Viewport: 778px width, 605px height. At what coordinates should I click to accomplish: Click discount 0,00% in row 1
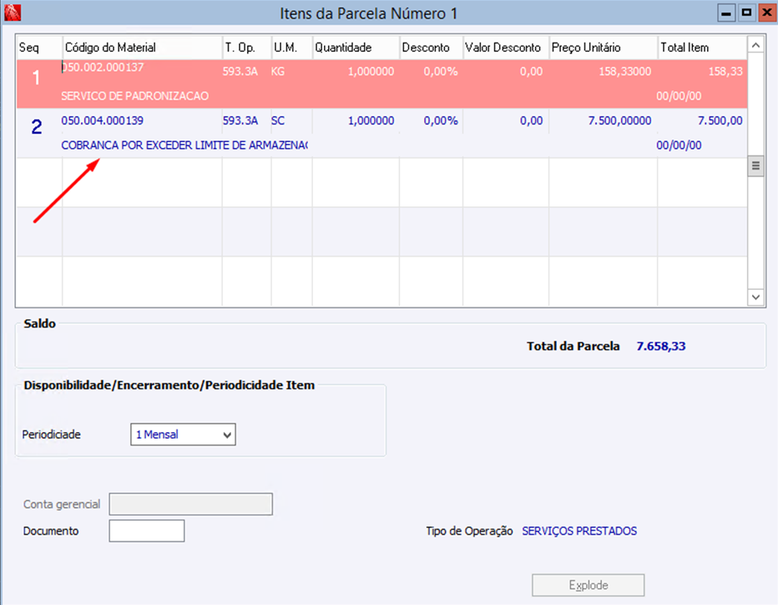(441, 72)
